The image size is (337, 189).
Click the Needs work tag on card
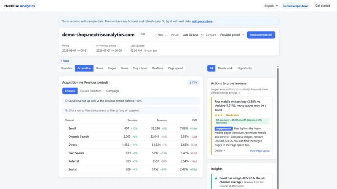point(233,115)
